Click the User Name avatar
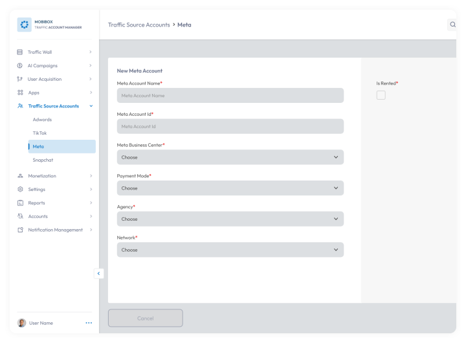This screenshot has width=466, height=343. (22, 323)
